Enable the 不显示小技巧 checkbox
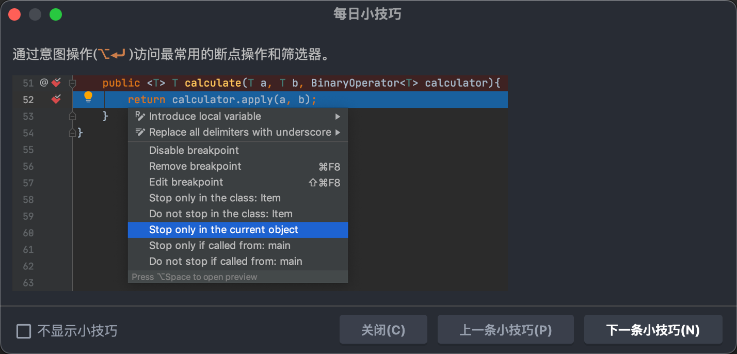This screenshot has height=354, width=737. tap(24, 331)
